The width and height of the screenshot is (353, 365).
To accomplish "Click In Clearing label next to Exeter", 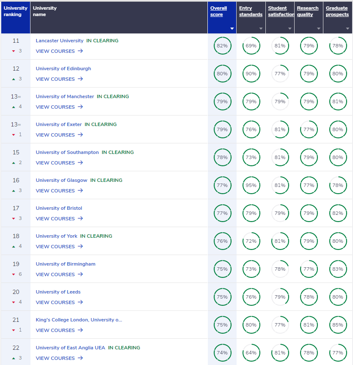I will pos(100,124).
